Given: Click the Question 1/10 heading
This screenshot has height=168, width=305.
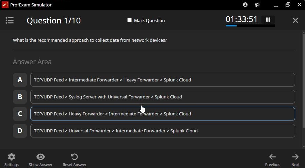Looking at the screenshot, I should pyautogui.click(x=54, y=21).
